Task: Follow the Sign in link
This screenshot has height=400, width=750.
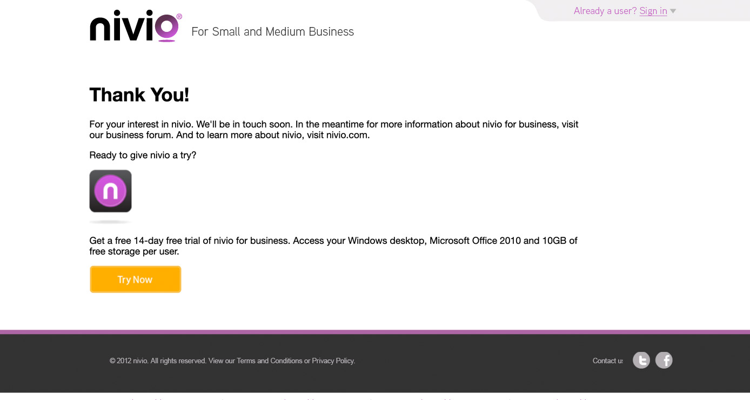Action: [653, 11]
